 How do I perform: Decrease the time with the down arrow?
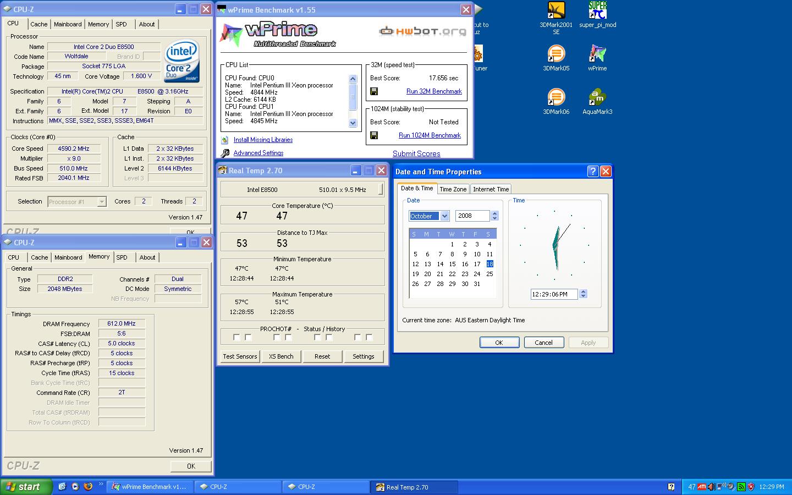coord(584,296)
